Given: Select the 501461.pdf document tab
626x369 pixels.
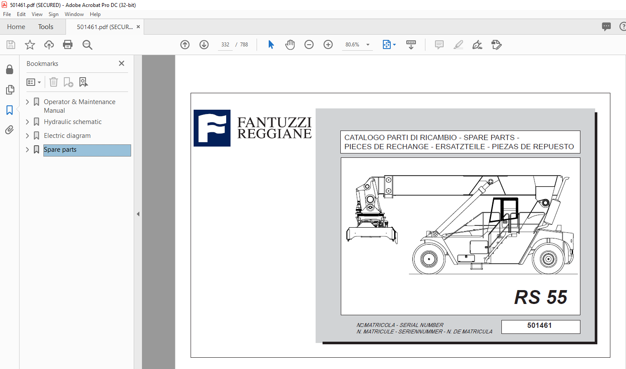Looking at the screenshot, I should click(105, 27).
